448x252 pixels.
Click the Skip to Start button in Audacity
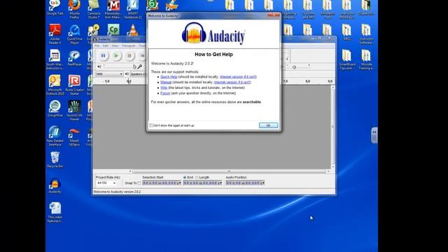142,56
